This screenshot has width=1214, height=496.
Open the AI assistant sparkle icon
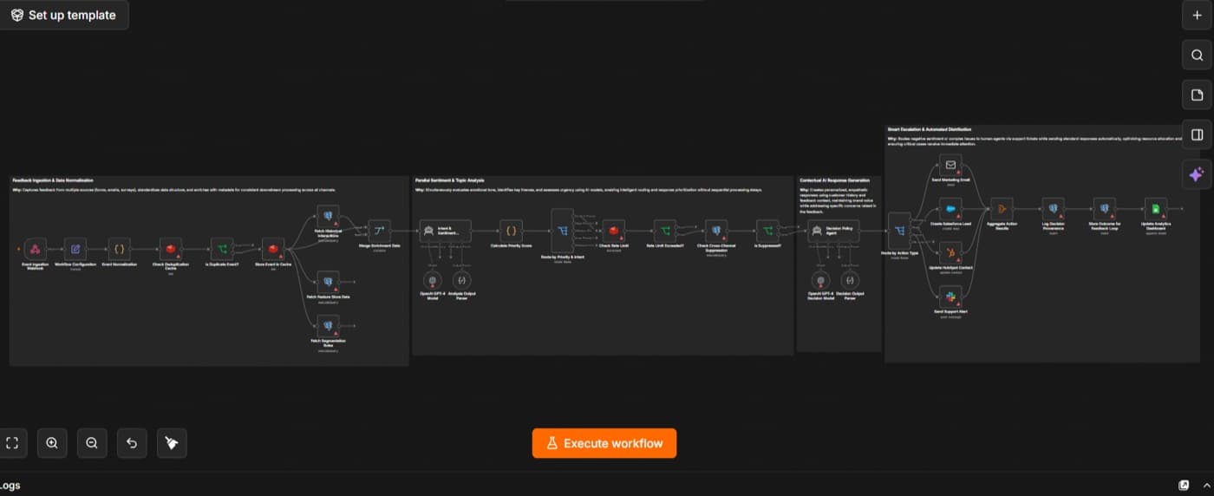click(x=1197, y=174)
